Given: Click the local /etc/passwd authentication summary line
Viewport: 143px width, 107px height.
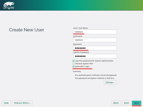Looking at the screenshot, I should point(96,75).
